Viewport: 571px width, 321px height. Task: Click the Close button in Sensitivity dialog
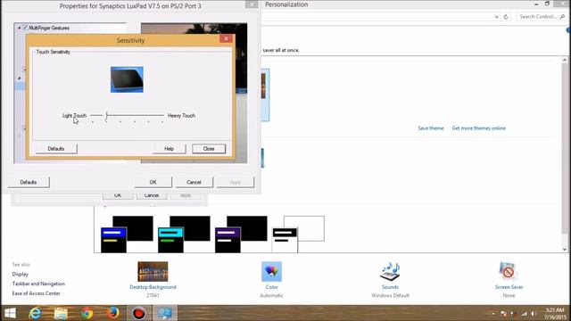click(209, 149)
